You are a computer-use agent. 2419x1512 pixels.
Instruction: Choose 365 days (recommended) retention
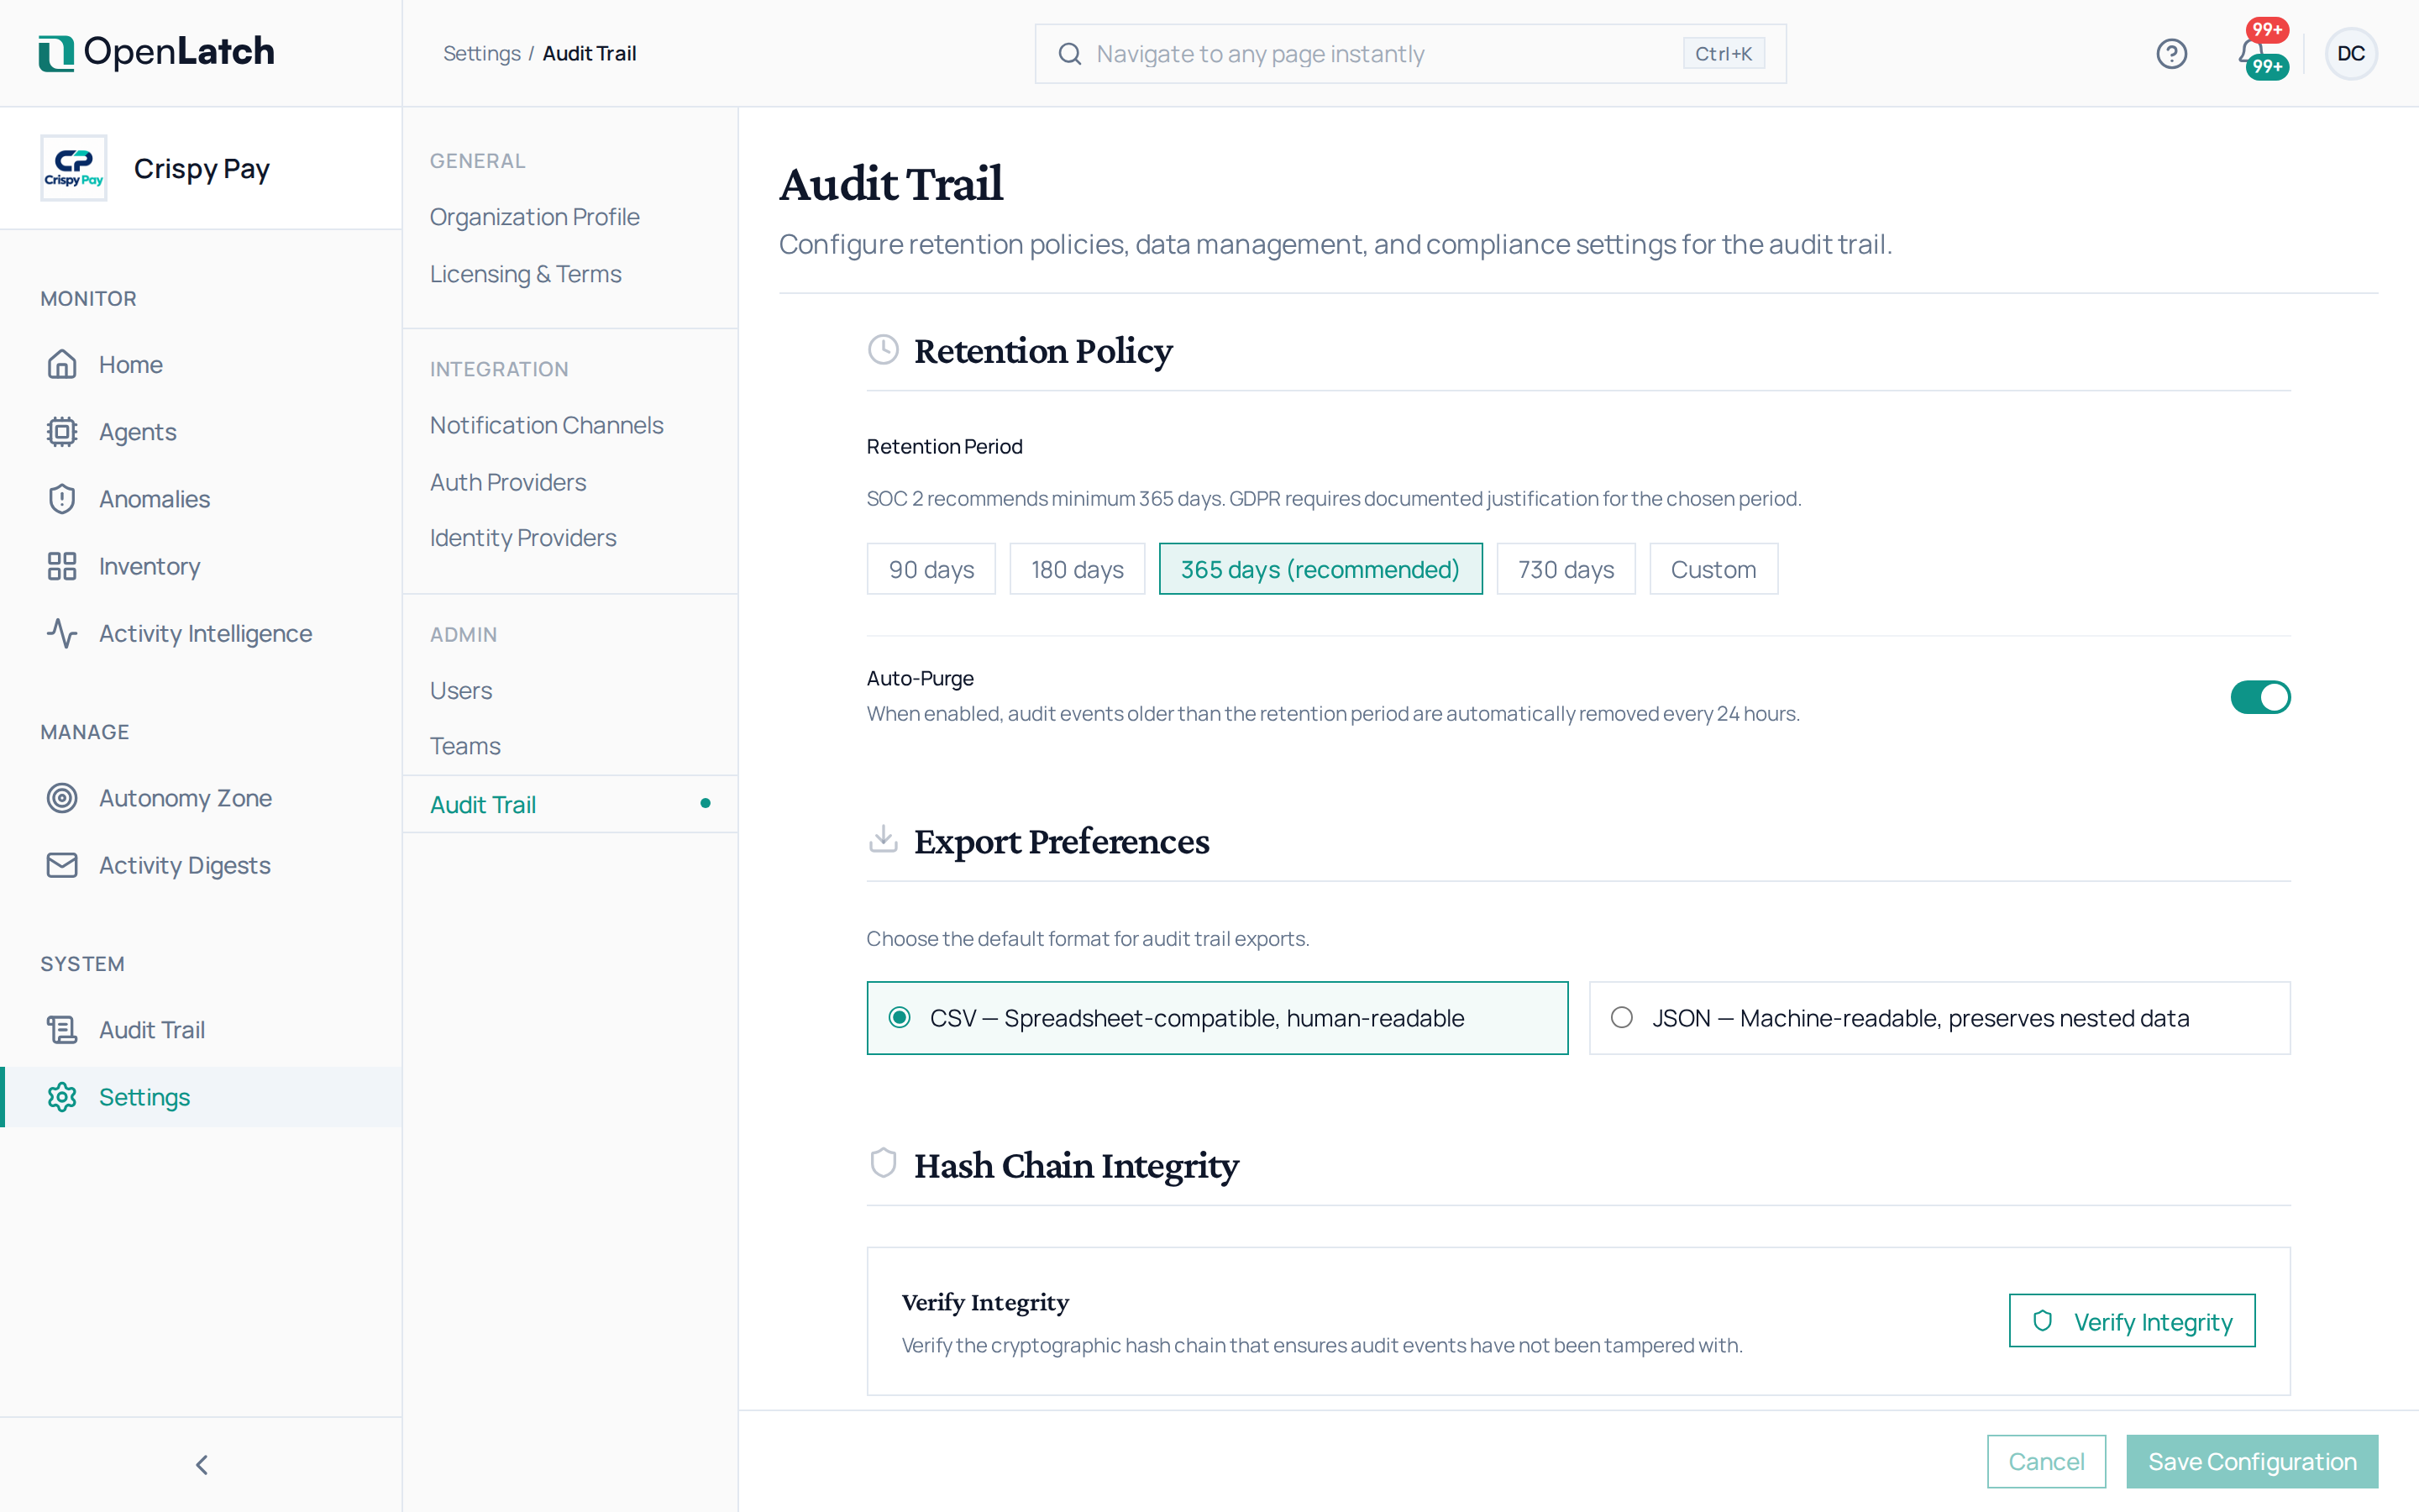[1320, 569]
